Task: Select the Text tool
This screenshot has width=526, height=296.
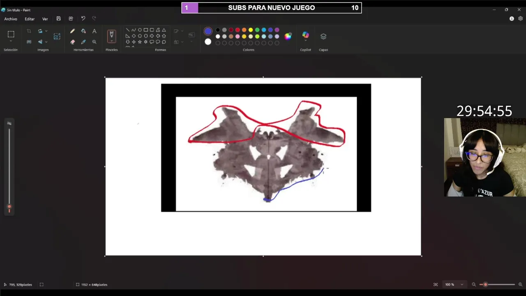Action: click(x=94, y=31)
